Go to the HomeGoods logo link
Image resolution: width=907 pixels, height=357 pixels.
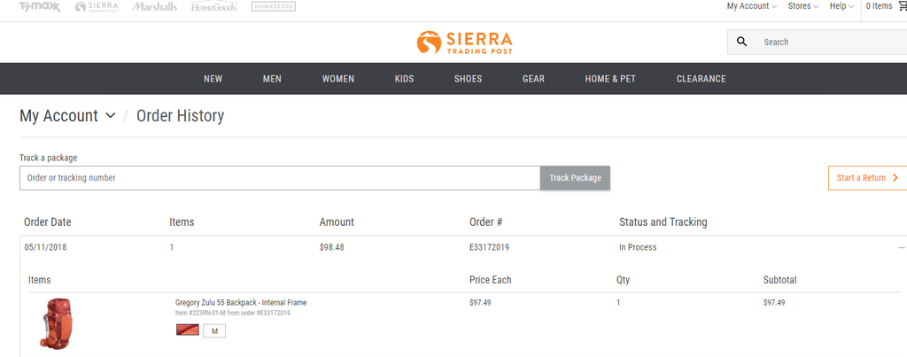click(x=213, y=7)
